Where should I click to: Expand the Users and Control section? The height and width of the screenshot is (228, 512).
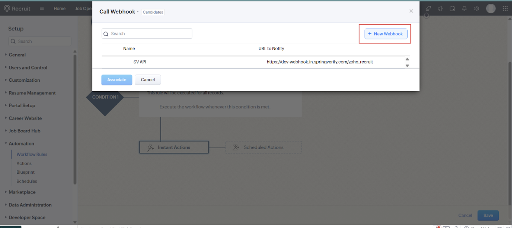point(28,67)
